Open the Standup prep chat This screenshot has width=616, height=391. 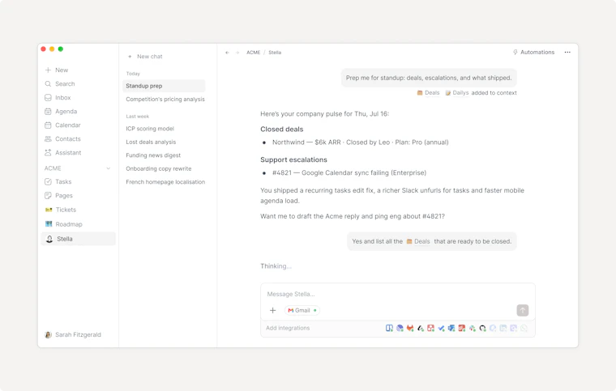point(164,86)
